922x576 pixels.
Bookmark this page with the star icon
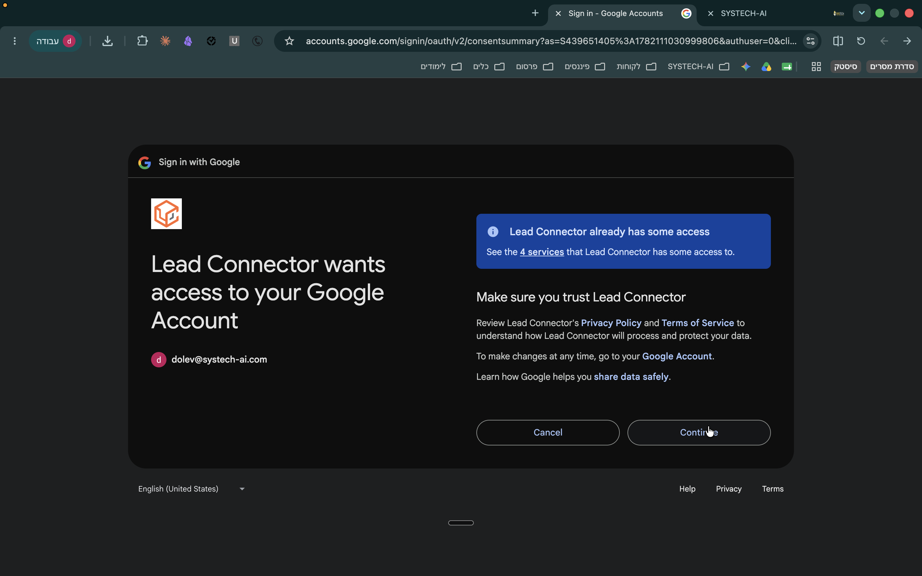(x=289, y=41)
